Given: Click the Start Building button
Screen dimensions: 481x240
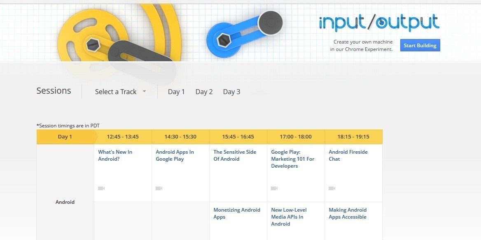Looking at the screenshot, I should point(420,45).
